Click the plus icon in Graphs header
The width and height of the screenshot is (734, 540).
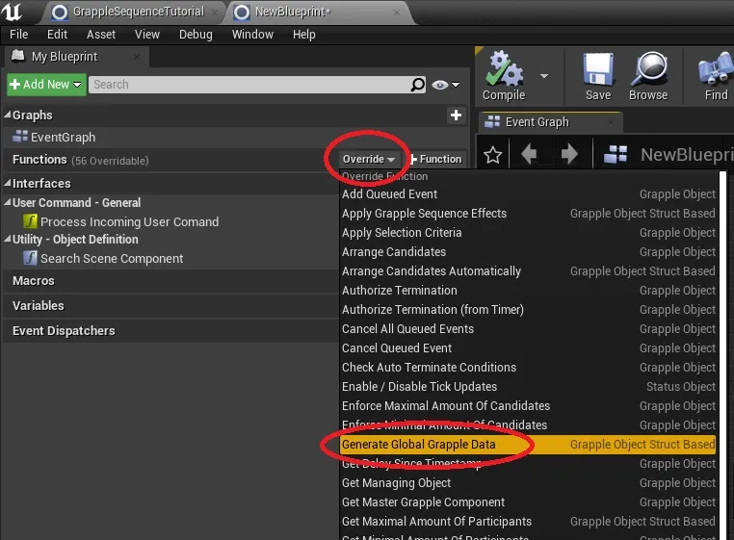pyautogui.click(x=456, y=116)
